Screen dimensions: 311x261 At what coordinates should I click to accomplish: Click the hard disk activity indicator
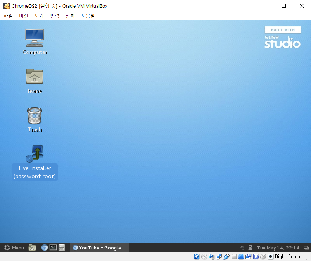[x=197, y=257]
